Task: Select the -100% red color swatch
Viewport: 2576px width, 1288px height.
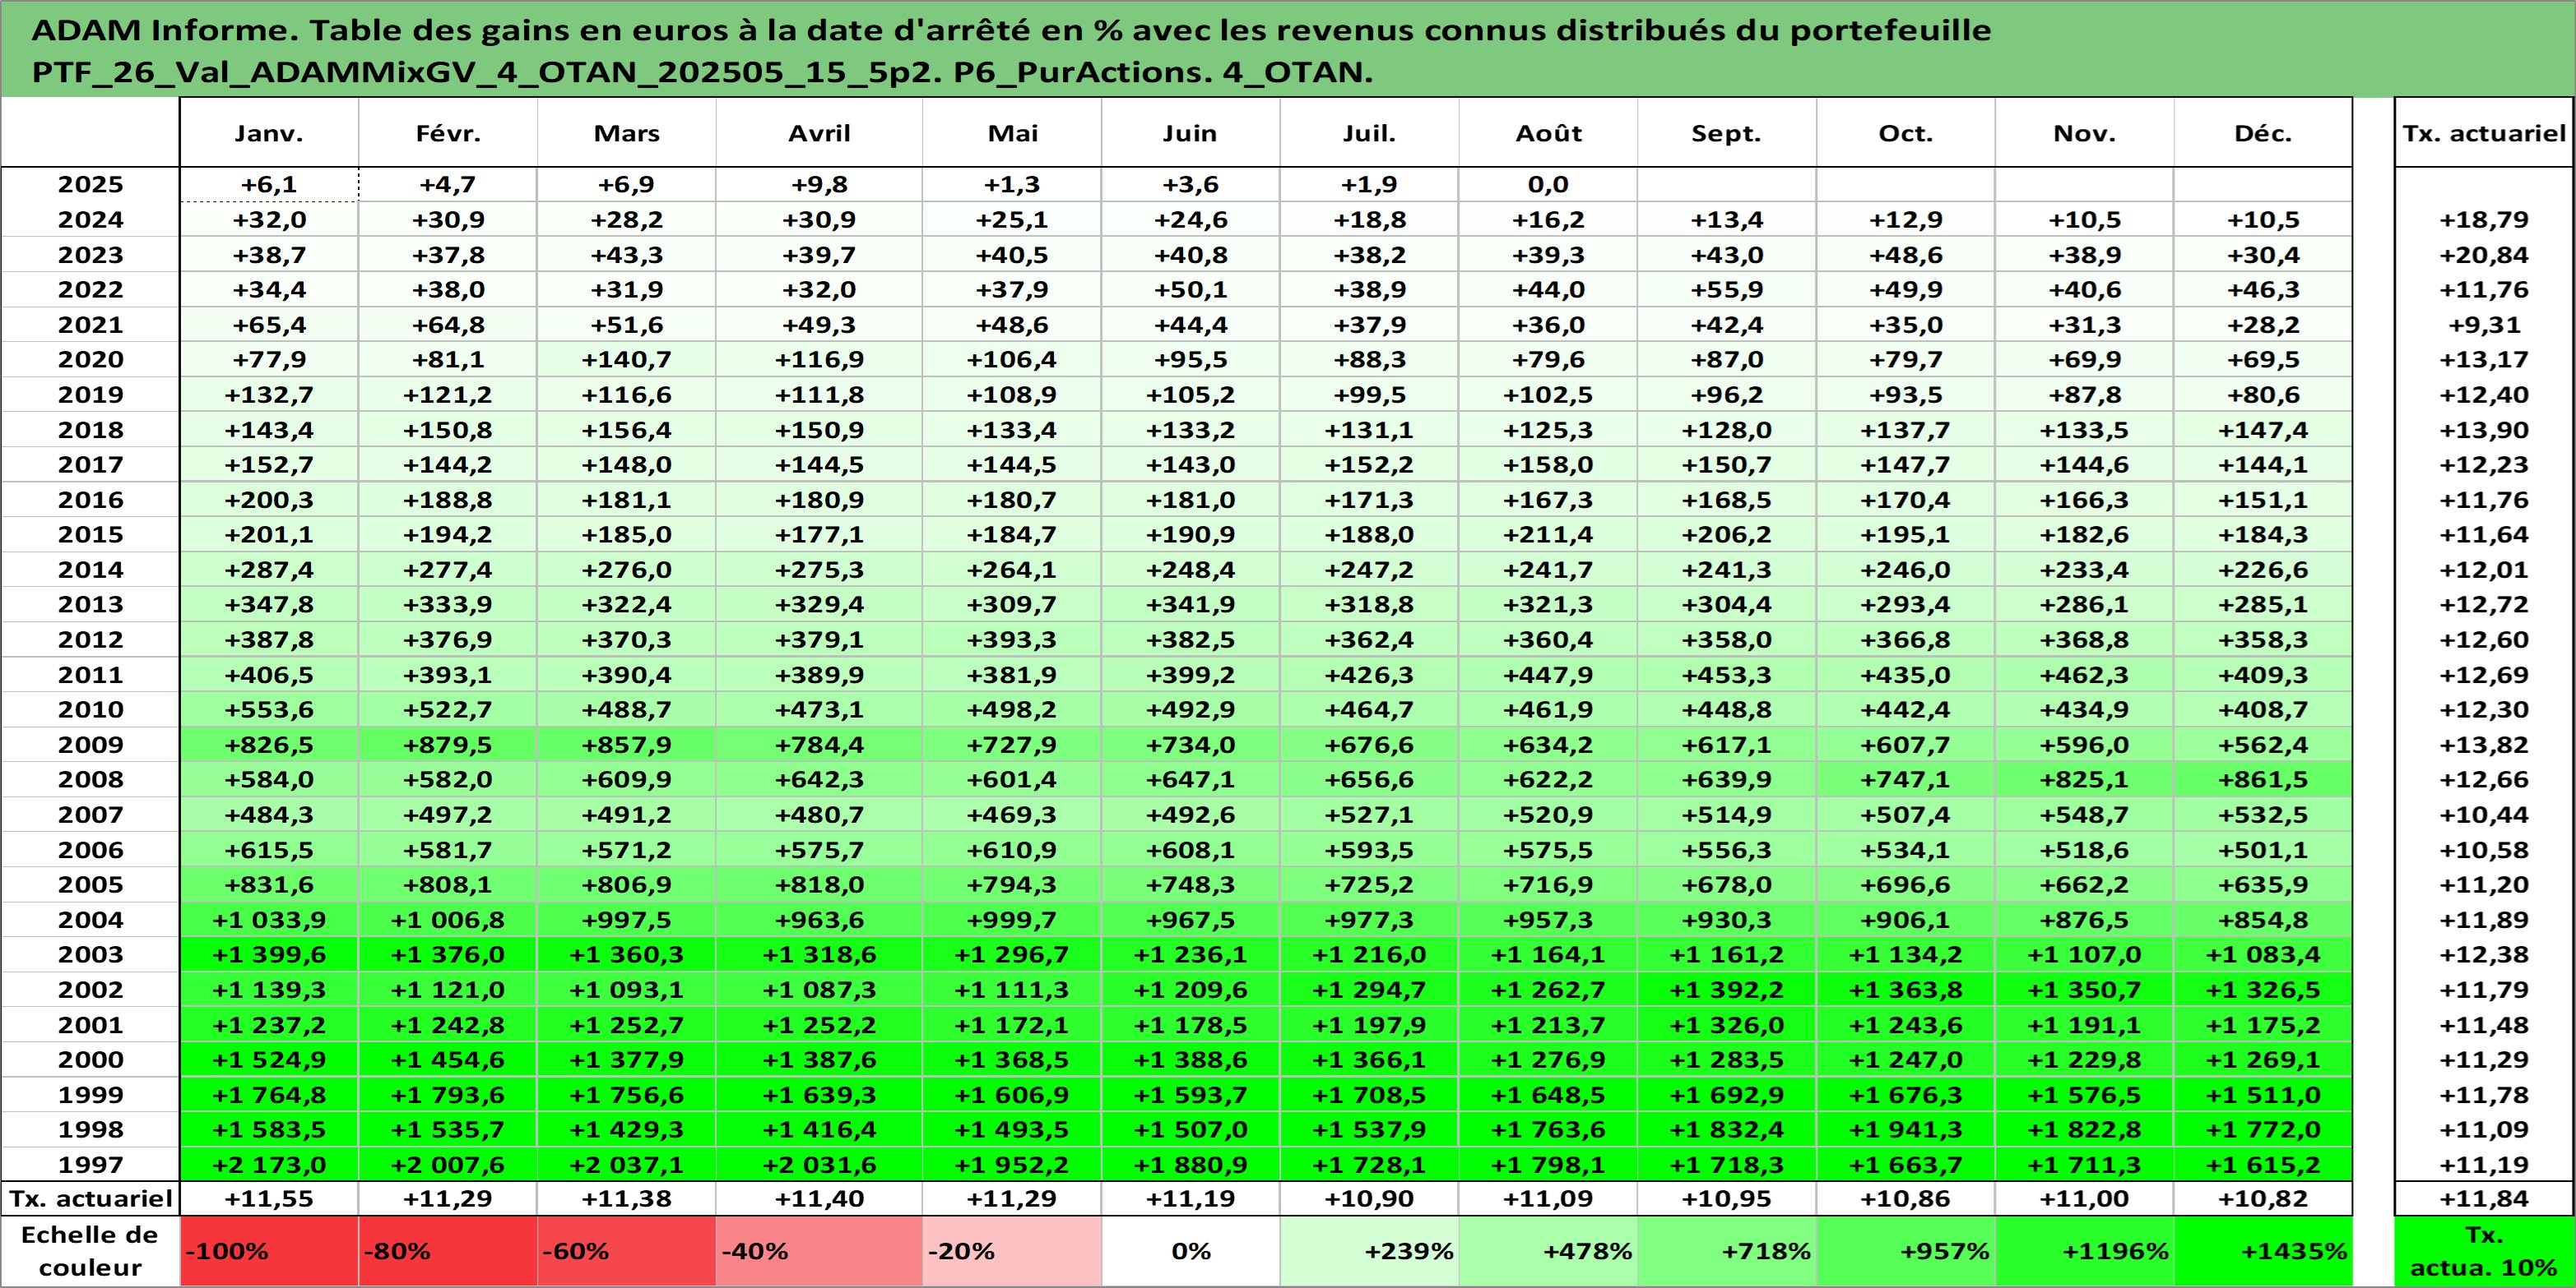Action: point(269,1251)
